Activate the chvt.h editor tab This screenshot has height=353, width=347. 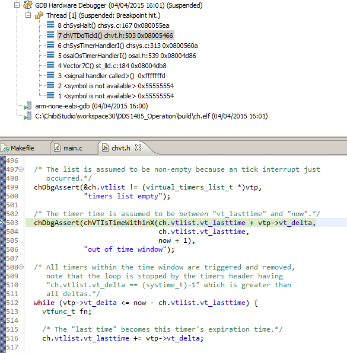(121, 148)
